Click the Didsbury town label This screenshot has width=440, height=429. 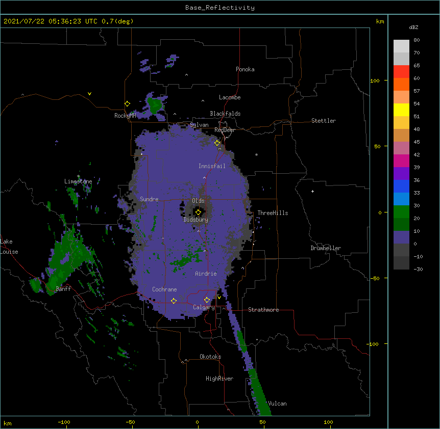pos(196,220)
